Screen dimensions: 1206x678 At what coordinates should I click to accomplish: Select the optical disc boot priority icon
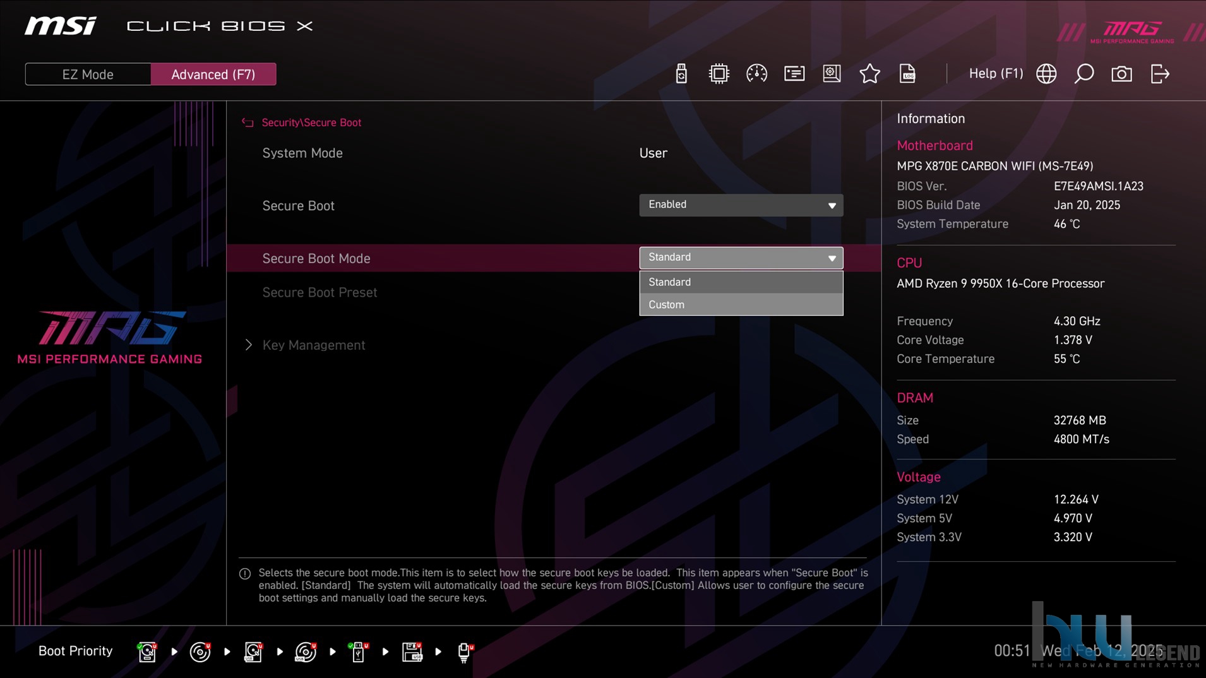tap(200, 651)
